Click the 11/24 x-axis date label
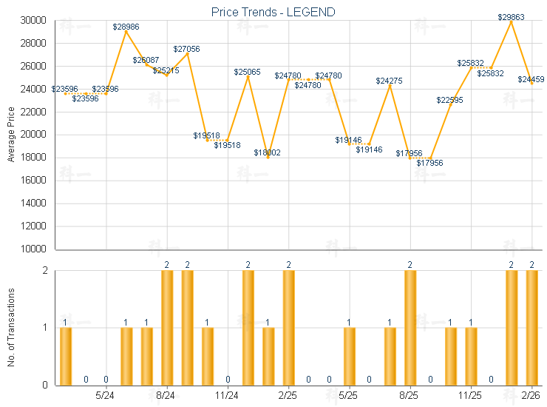This screenshot has width=547, height=407. point(228,395)
